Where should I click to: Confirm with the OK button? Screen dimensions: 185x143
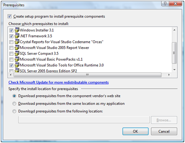point(135,131)
